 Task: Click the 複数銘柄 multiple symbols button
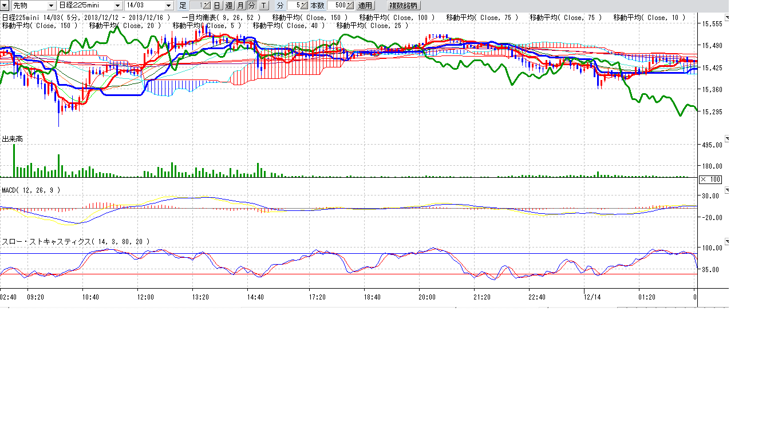coord(404,6)
